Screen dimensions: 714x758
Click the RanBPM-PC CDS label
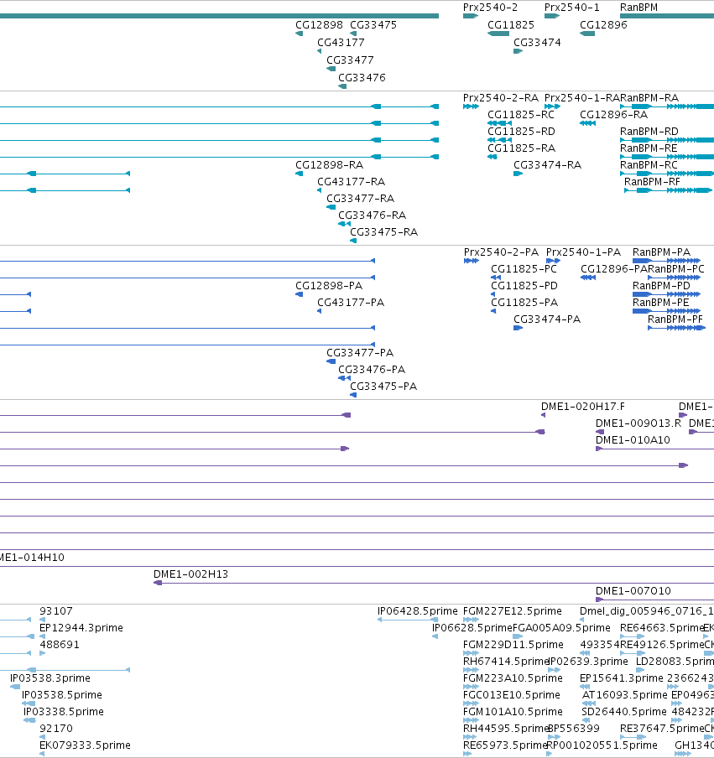(675, 269)
